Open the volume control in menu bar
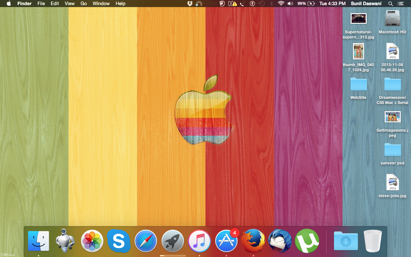The image size is (411, 257). tap(290, 4)
